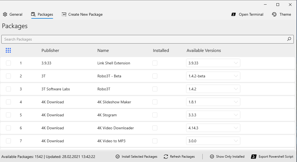Tick the row checkbox for Robo3T - Beta
This screenshot has height=162, width=297.
[x=8, y=76]
